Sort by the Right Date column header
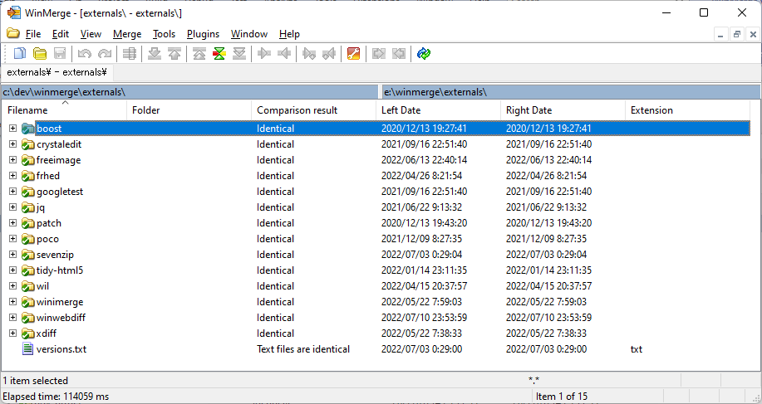 (563, 110)
